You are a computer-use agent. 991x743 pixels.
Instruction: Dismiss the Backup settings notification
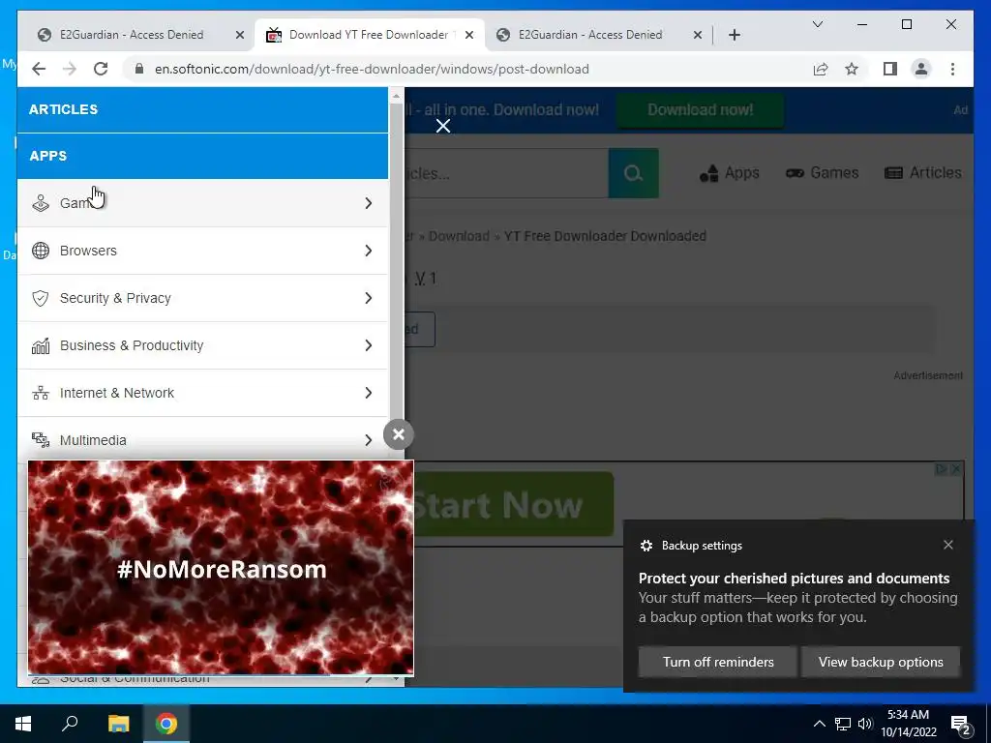tap(948, 546)
